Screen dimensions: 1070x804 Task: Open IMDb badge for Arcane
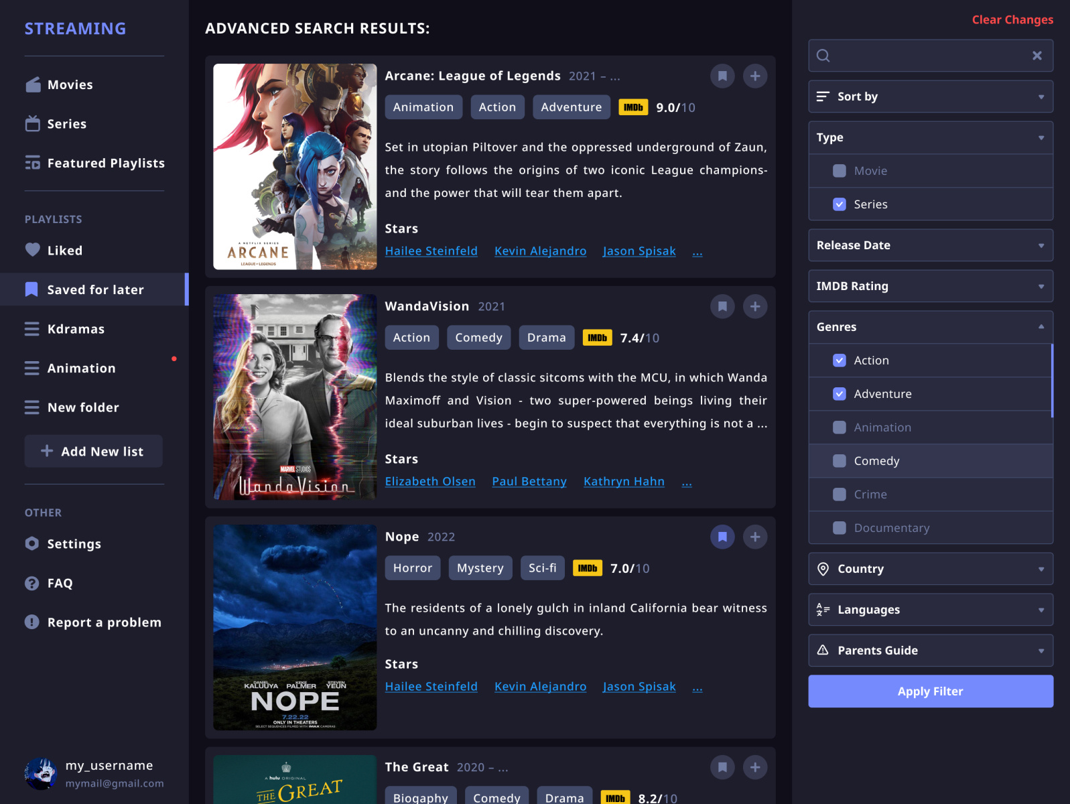633,107
